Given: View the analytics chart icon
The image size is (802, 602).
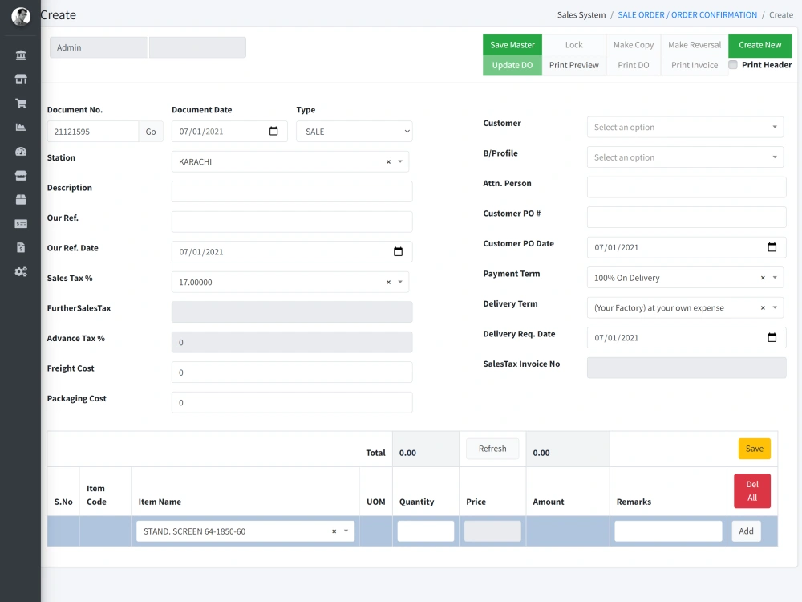Looking at the screenshot, I should pyautogui.click(x=20, y=127).
